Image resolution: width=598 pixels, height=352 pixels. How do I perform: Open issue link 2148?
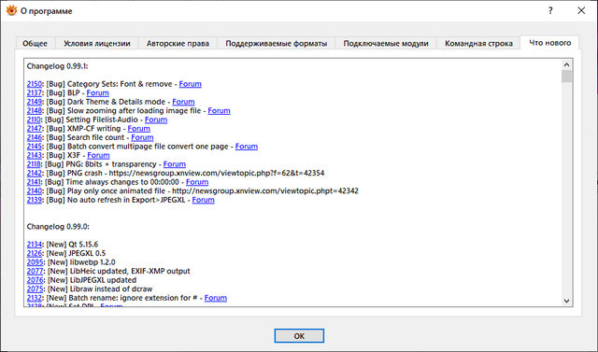point(35,111)
